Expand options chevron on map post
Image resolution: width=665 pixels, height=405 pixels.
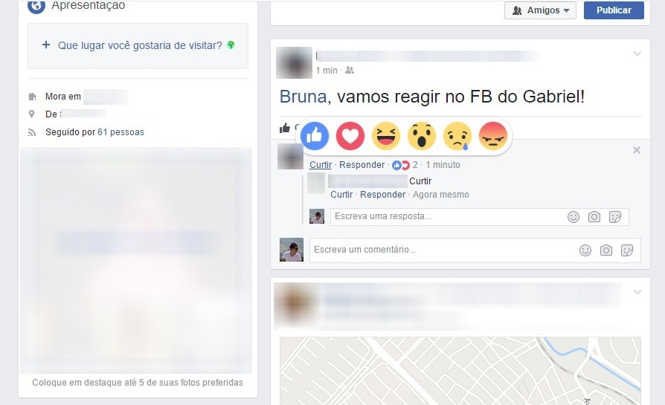tap(637, 292)
